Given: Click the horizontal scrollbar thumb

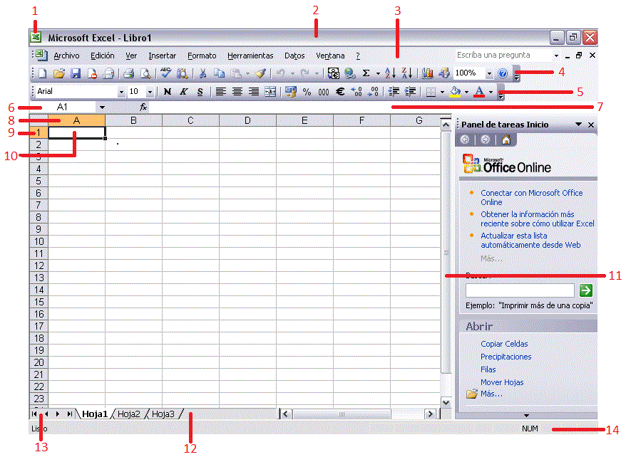Looking at the screenshot, I should point(342,414).
